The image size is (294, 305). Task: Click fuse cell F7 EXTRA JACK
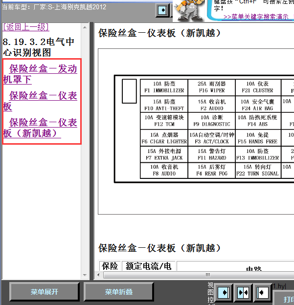(164, 154)
